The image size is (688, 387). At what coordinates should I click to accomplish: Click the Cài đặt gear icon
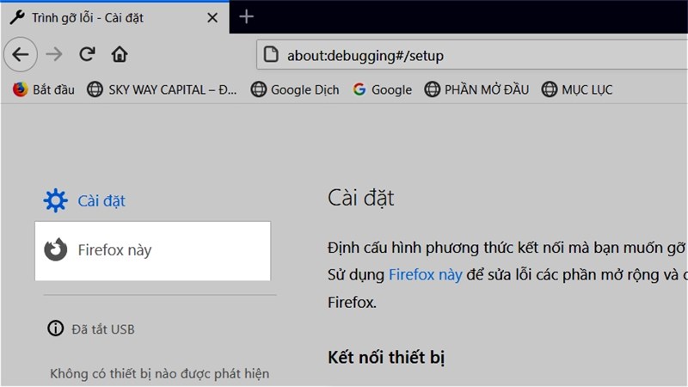coord(55,200)
